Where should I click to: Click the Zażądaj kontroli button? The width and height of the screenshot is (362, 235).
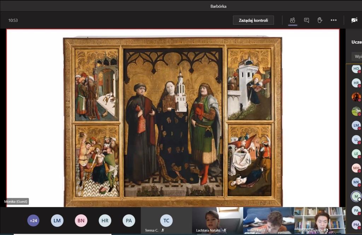(x=253, y=20)
